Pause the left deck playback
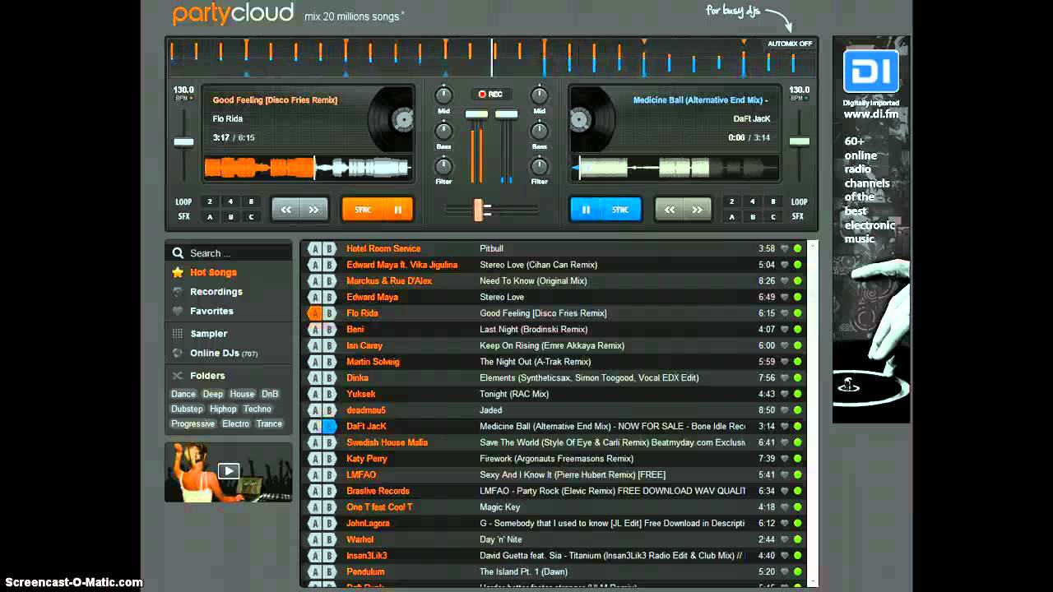Screen dimensions: 1053x592 pos(398,210)
